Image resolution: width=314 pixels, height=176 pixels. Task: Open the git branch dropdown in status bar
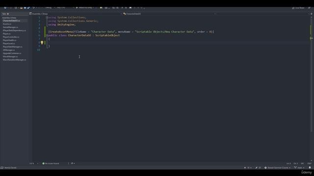[x=299, y=168]
